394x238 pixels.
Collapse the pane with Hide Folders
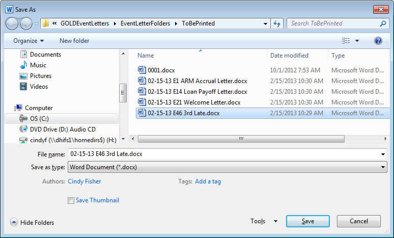(32, 222)
